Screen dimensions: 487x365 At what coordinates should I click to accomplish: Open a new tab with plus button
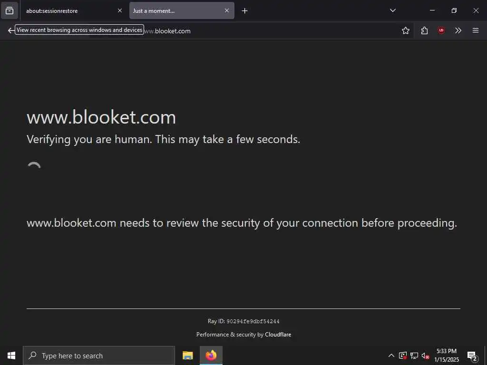pos(244,10)
